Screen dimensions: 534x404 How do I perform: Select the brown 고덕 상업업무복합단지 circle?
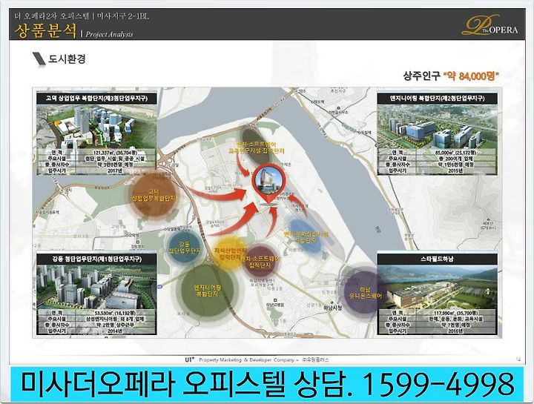point(154,196)
